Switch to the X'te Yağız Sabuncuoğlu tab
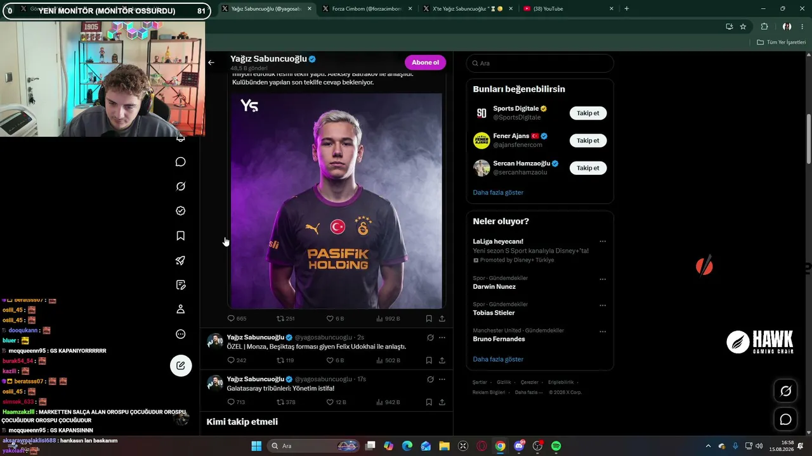Viewport: 812px width, 456px height. point(469,9)
